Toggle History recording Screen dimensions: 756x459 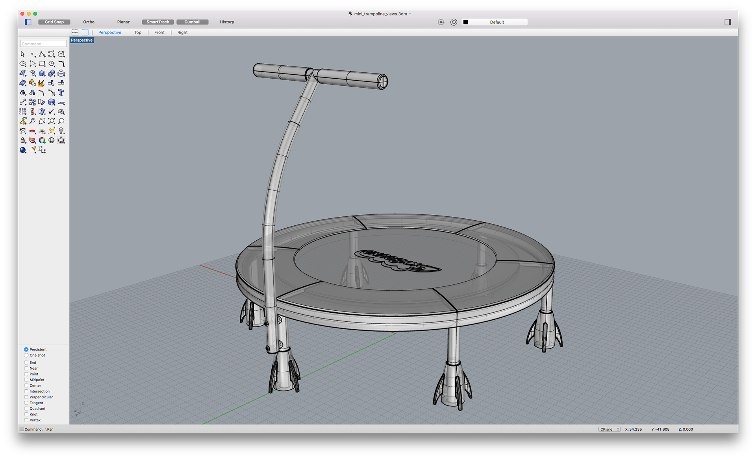[x=227, y=22]
